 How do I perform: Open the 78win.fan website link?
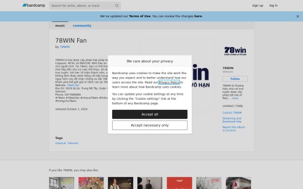pyautogui.click(x=73, y=85)
